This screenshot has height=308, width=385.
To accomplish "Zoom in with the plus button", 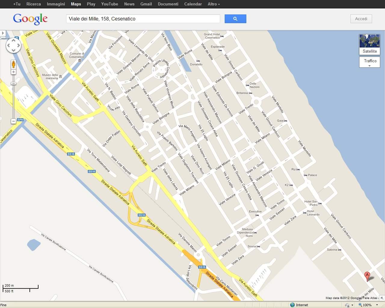I will pyautogui.click(x=14, y=72).
